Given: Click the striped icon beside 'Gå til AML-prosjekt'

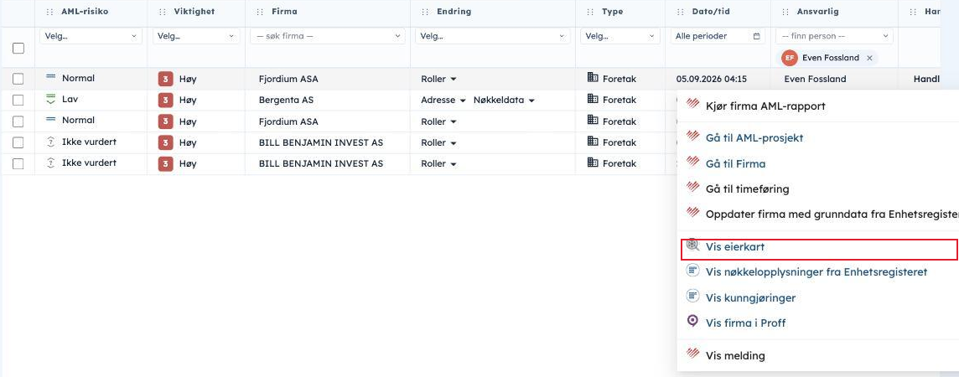Looking at the screenshot, I should pos(692,136).
